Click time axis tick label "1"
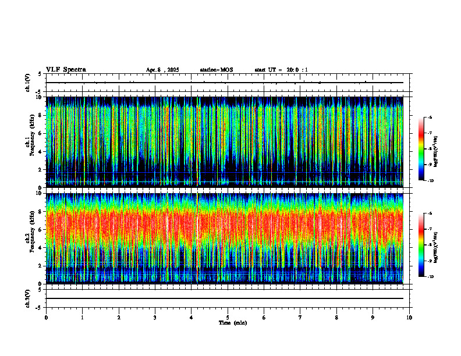The height and width of the screenshot is (356, 461). pyautogui.click(x=82, y=318)
